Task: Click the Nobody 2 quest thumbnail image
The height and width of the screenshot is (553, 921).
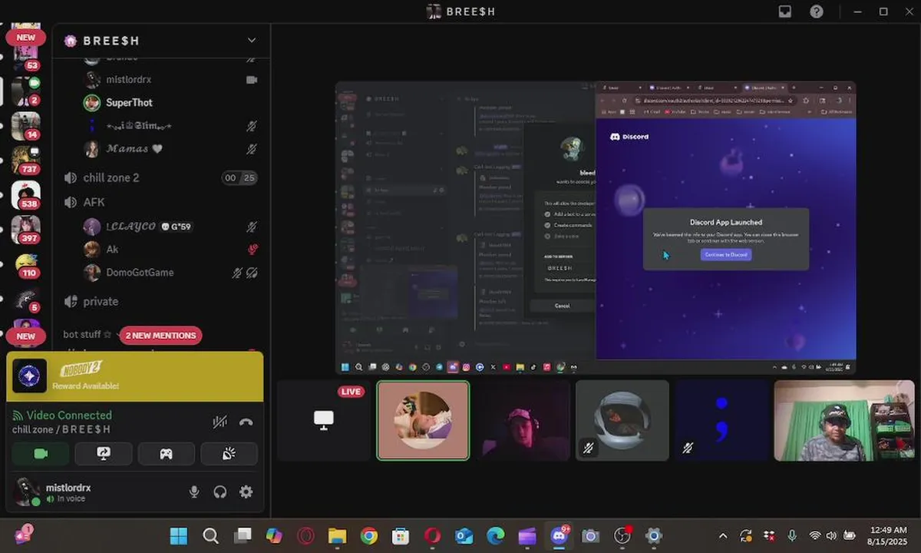Action: (29, 376)
